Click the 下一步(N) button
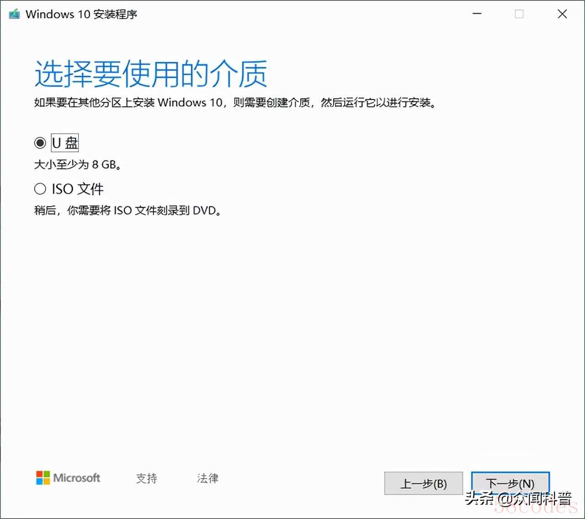Image resolution: width=585 pixels, height=519 pixels. (510, 483)
